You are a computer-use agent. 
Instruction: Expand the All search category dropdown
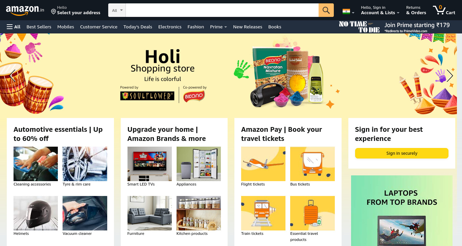(117, 10)
